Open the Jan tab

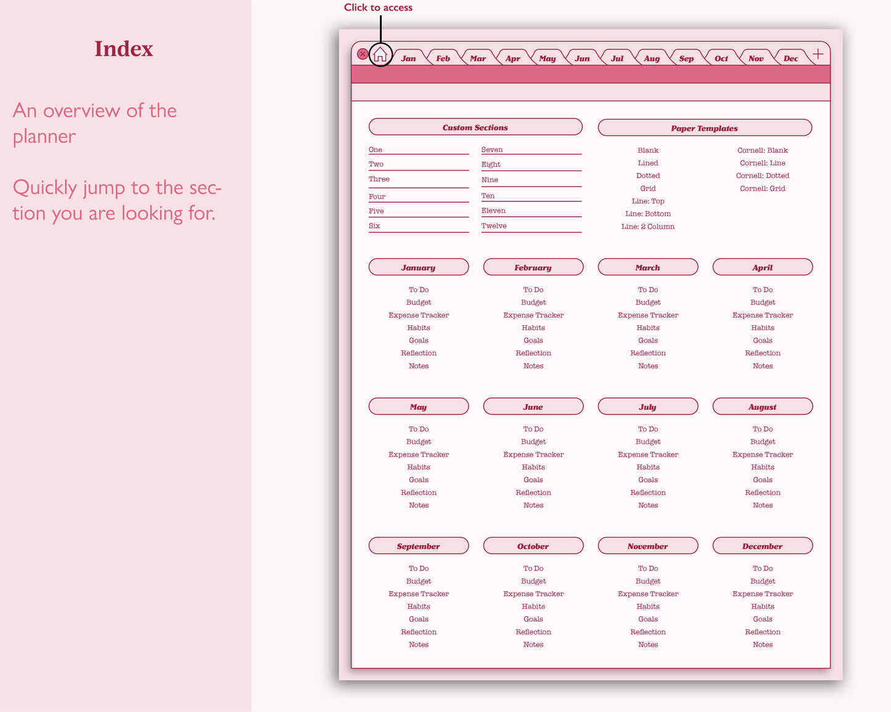point(408,59)
